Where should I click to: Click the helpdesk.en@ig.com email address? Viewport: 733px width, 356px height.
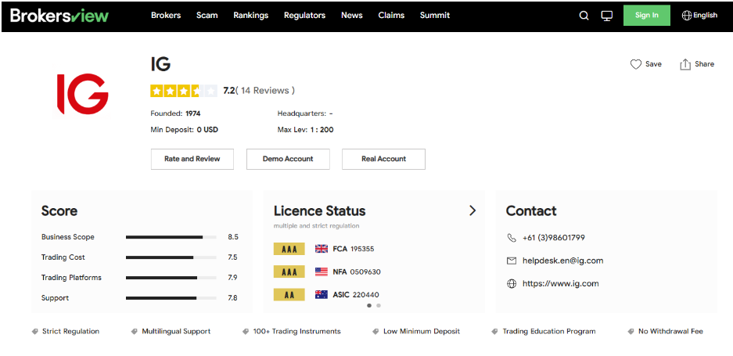coord(562,261)
